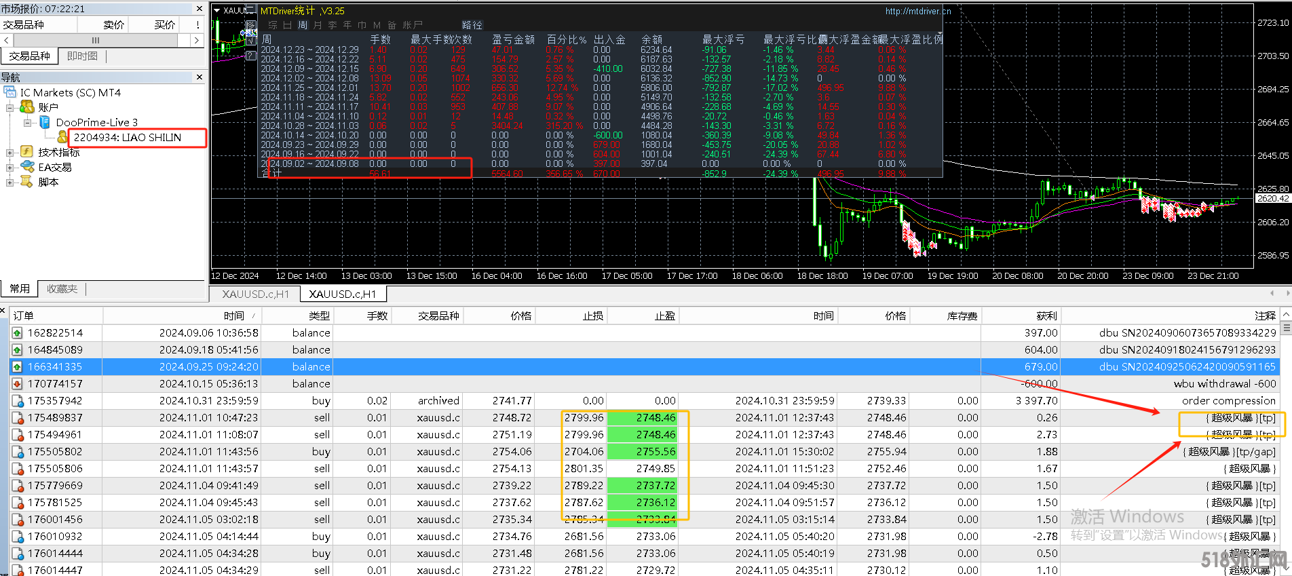Click buy order icon of 176014444
The image size is (1292, 576).
click(17, 554)
